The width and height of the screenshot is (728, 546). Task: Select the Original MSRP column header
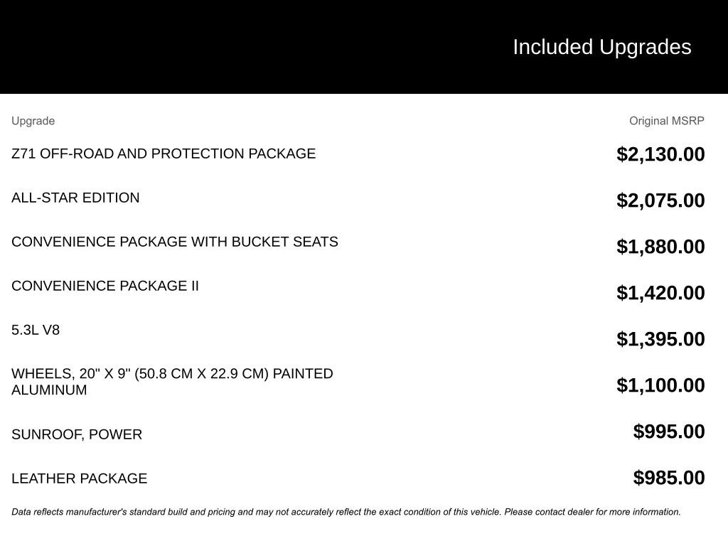coord(667,121)
